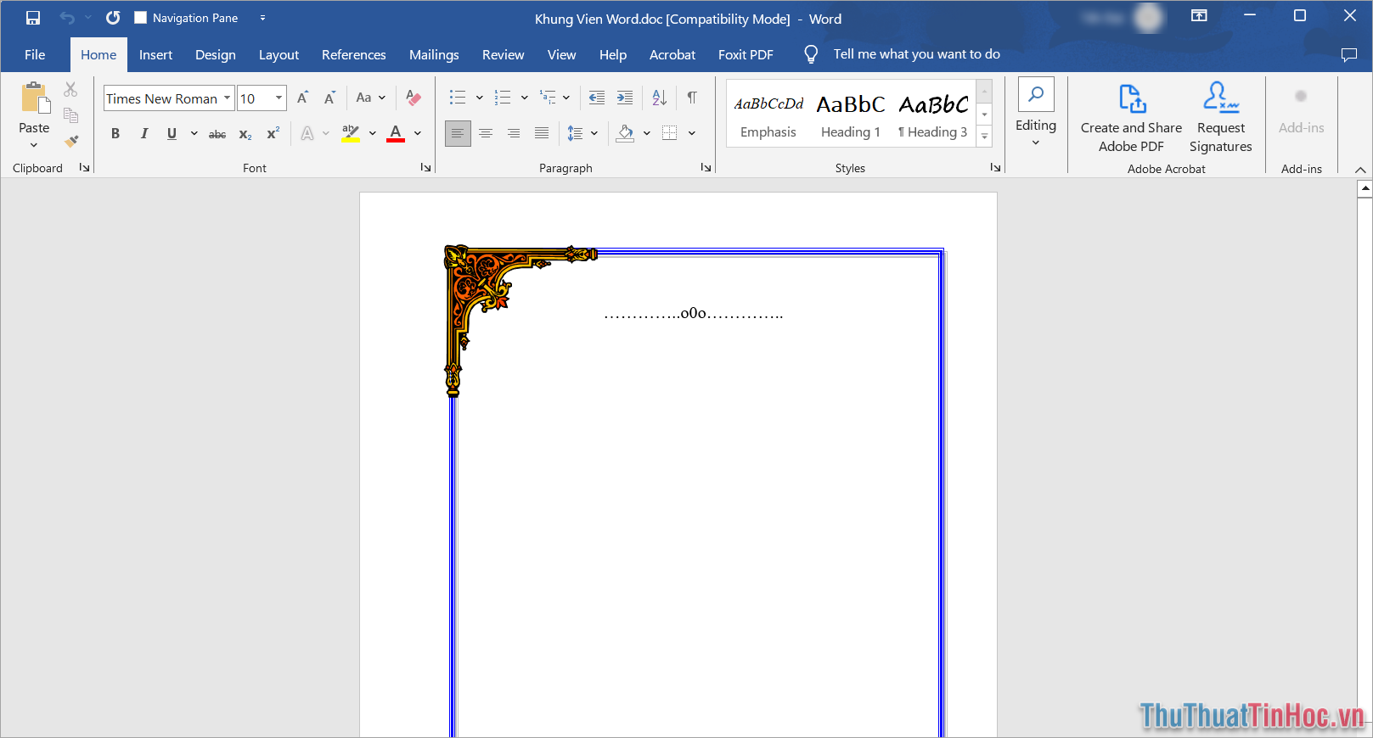Click Clear All Formatting icon
1373x738 pixels.
[414, 98]
